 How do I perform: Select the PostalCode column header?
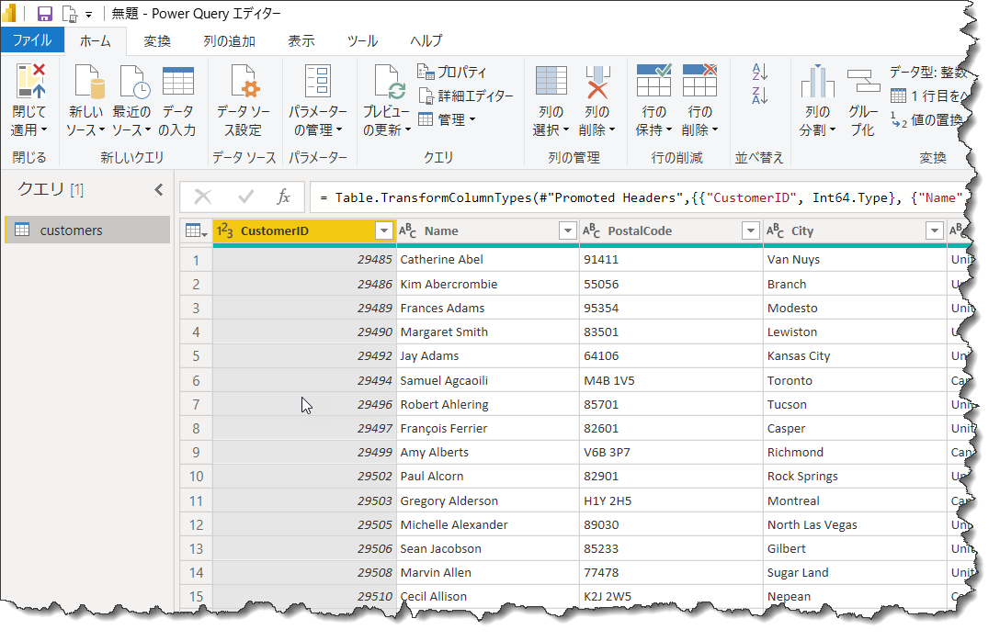[x=671, y=231]
